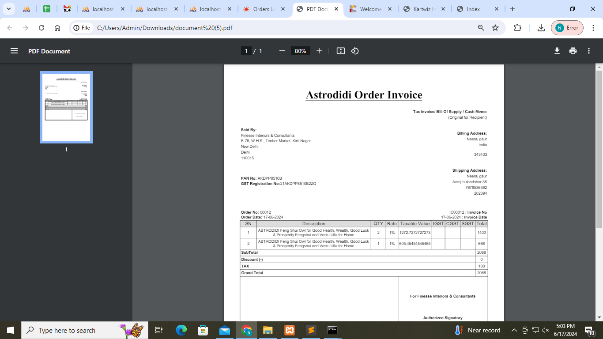Print the PDF document
The height and width of the screenshot is (339, 603).
click(573, 51)
